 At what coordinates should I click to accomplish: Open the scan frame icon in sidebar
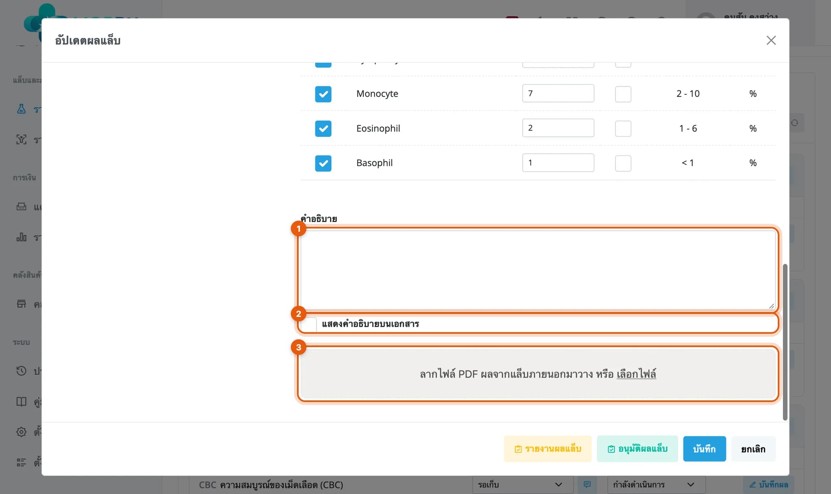tap(21, 139)
